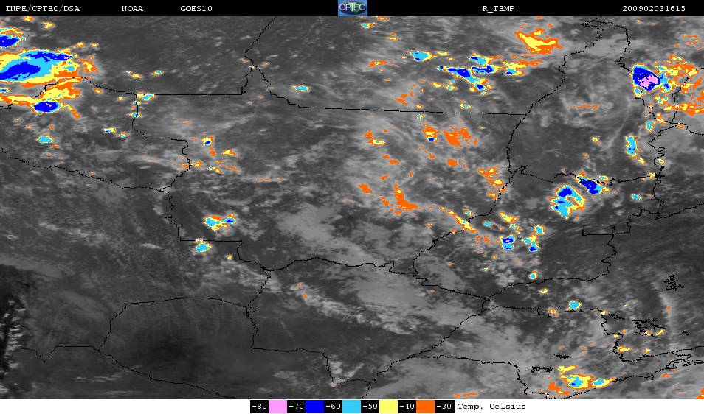This screenshot has height=414, width=704.
Task: Select the cyan -60 legend swatch
Action: (351, 407)
